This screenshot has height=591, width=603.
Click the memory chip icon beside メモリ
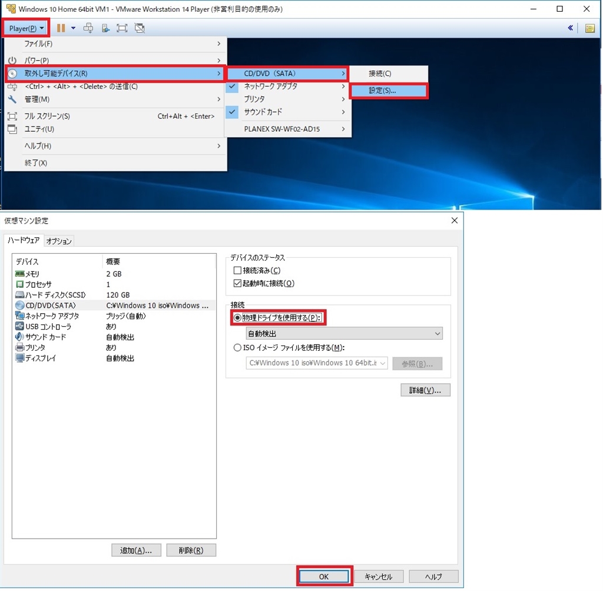19,274
